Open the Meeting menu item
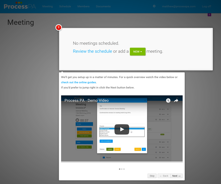The image size is (221, 184). 47,6
